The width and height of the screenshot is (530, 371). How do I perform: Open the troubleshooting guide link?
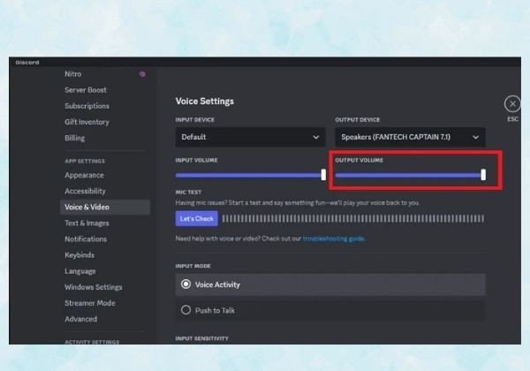[x=334, y=238]
